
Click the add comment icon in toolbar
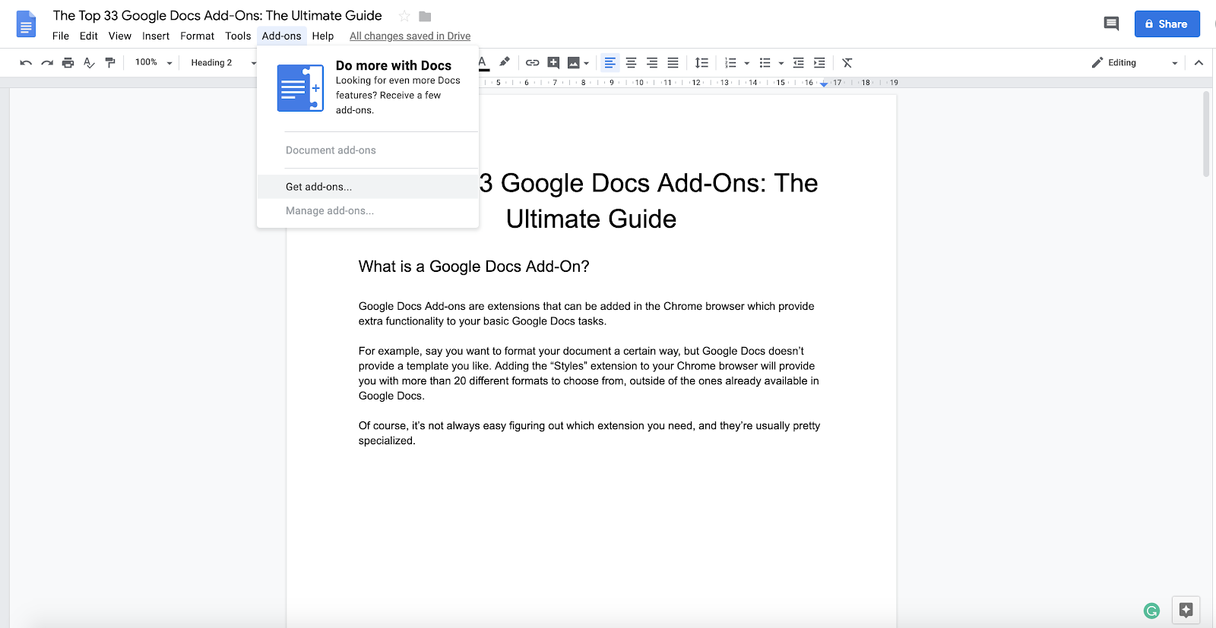click(553, 63)
